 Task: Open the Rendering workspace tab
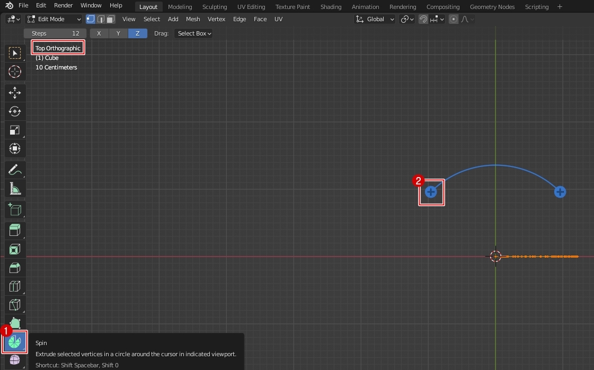click(403, 7)
